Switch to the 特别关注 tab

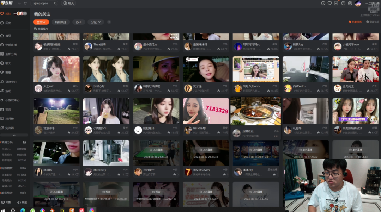(61, 22)
